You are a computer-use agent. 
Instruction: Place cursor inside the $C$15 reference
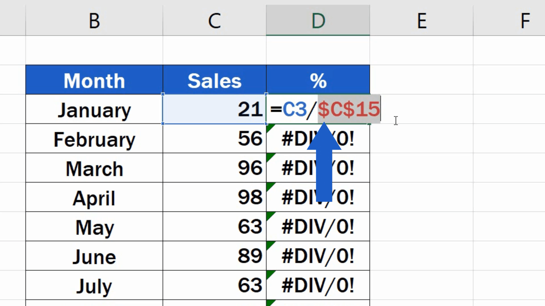[349, 110]
